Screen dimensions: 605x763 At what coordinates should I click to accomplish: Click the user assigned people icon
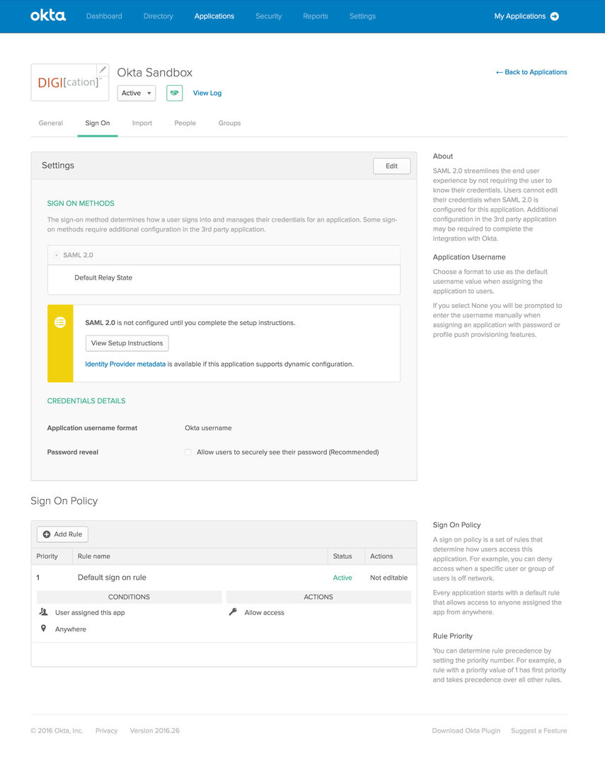tap(43, 612)
